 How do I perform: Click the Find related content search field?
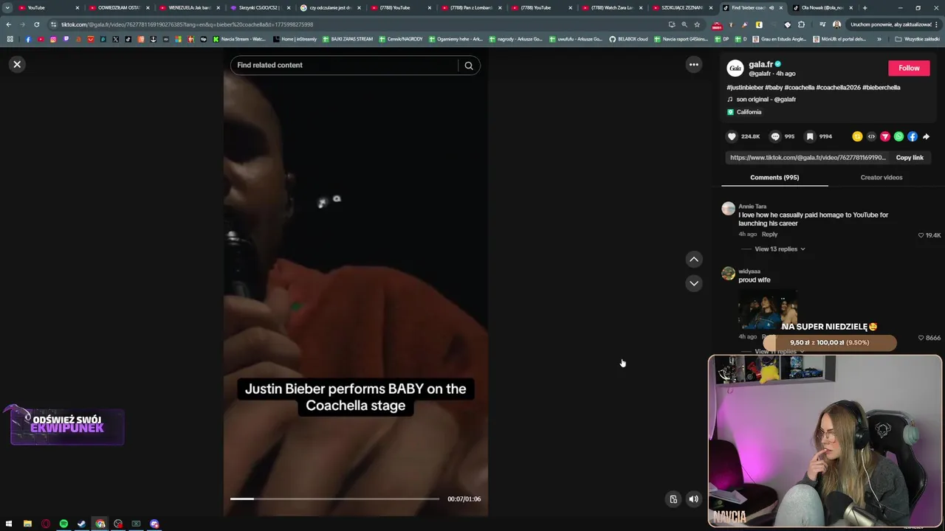tap(344, 65)
